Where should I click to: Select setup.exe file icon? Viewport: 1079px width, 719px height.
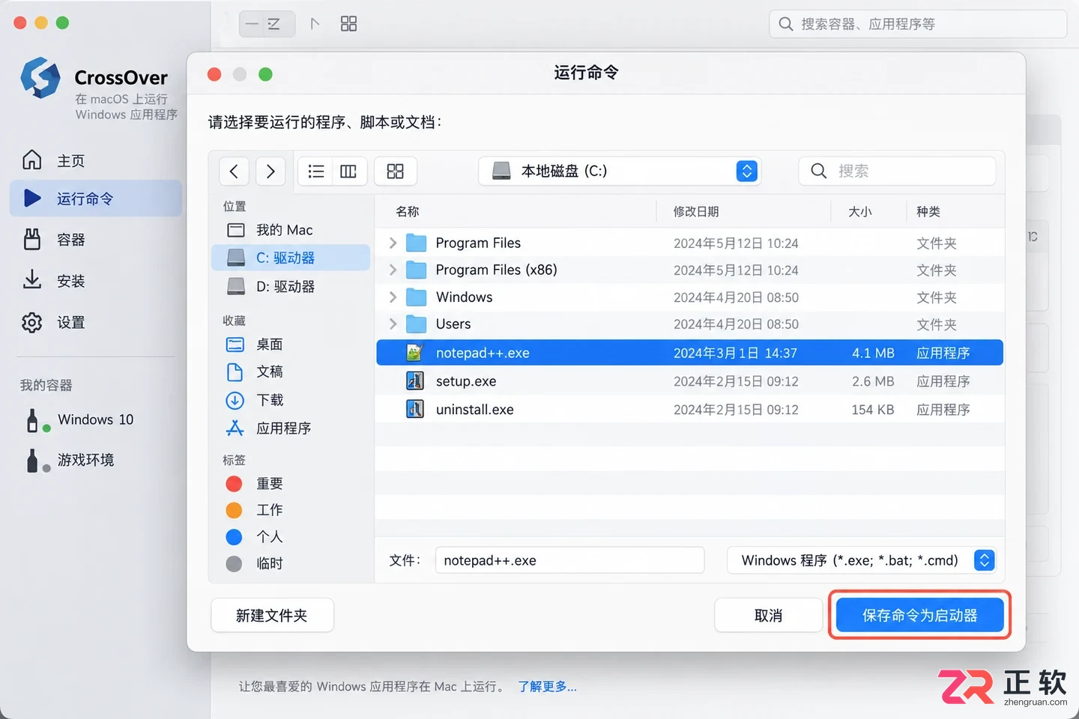click(415, 381)
